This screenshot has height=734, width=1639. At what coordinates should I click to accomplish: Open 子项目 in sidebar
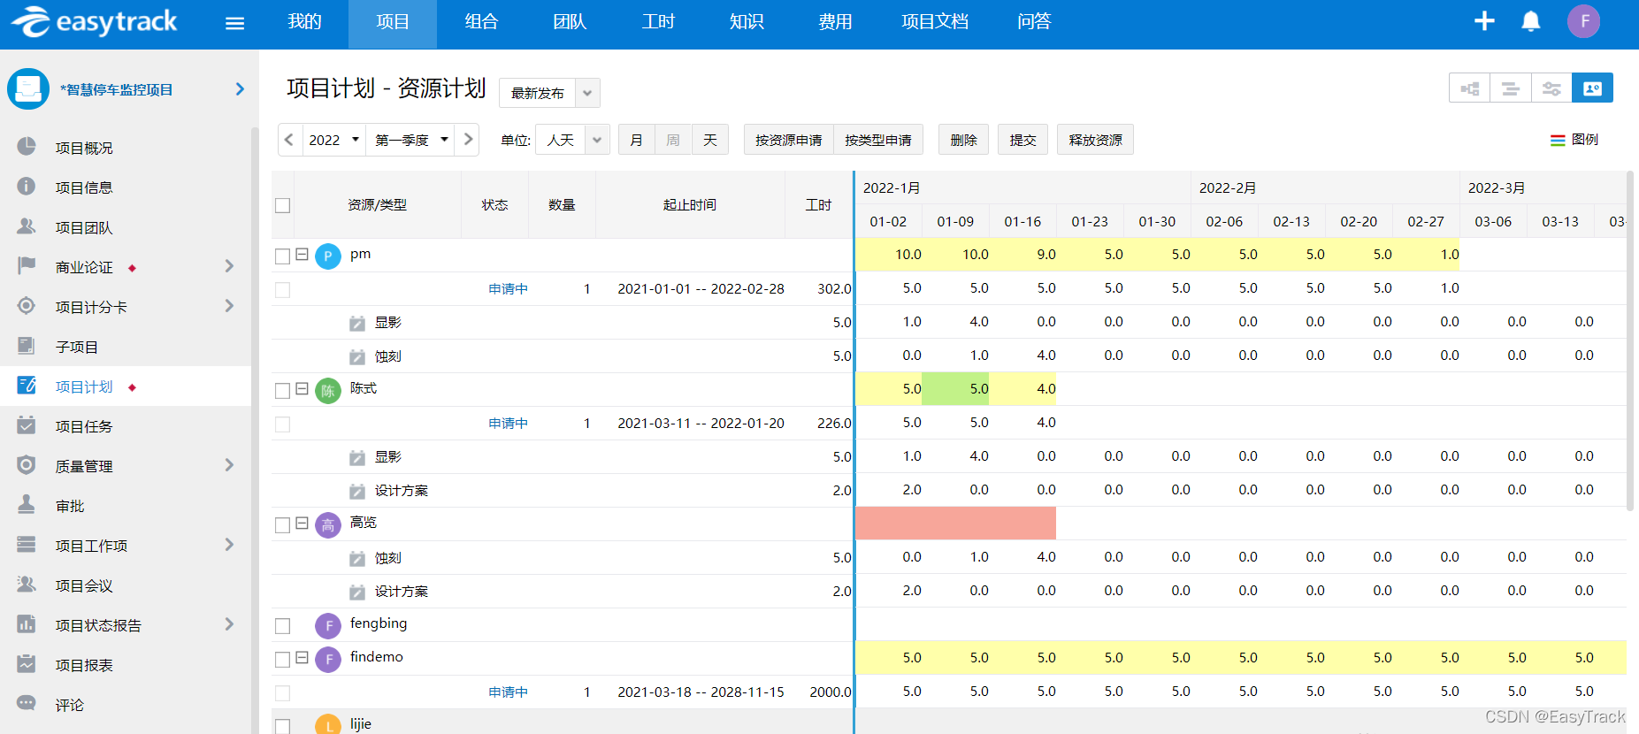(77, 347)
